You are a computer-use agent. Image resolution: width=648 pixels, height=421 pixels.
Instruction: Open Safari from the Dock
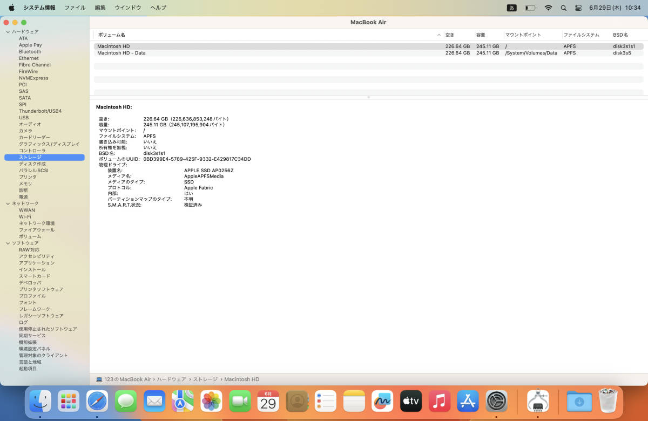click(x=97, y=401)
